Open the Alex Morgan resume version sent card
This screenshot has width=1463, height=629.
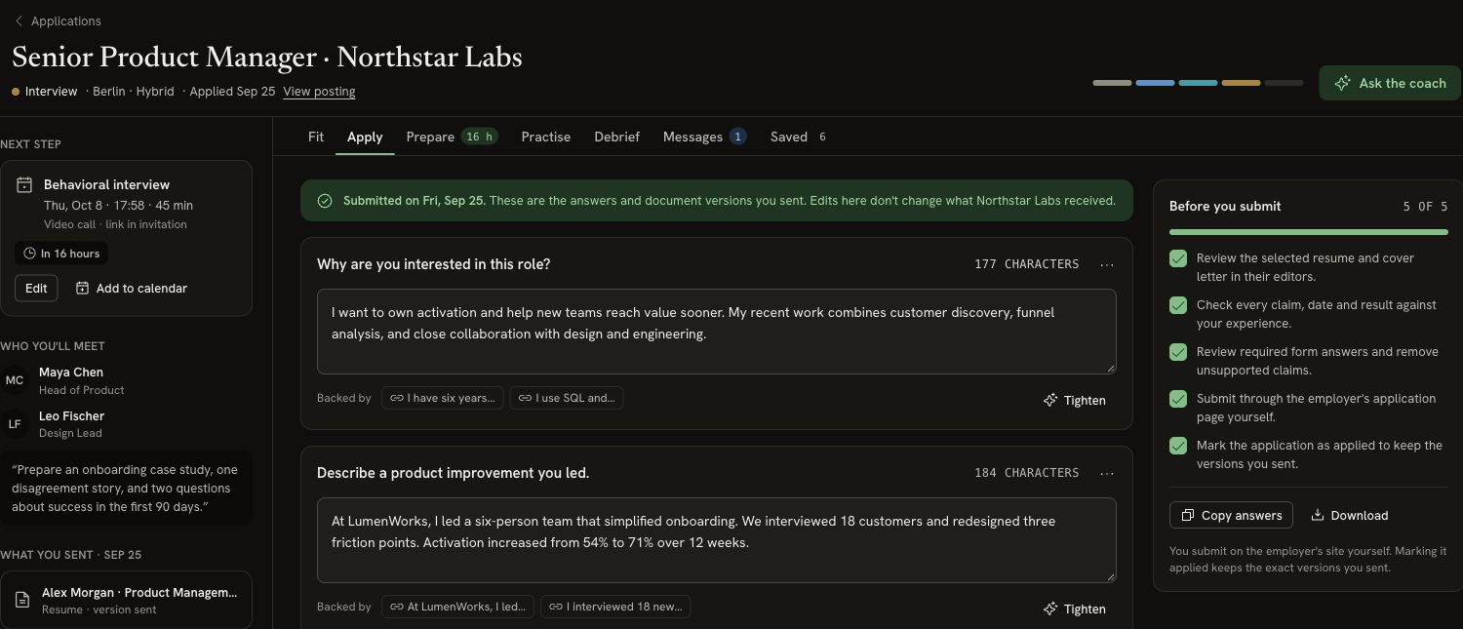point(126,600)
